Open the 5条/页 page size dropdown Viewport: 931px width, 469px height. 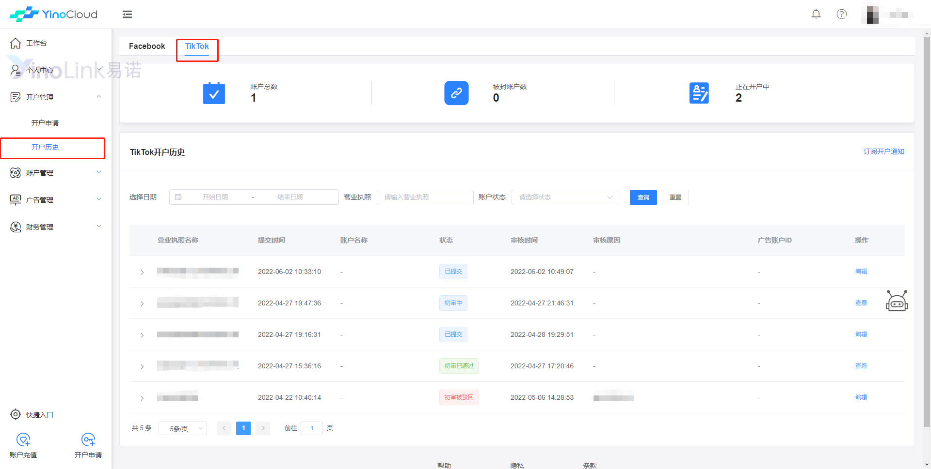tap(183, 428)
